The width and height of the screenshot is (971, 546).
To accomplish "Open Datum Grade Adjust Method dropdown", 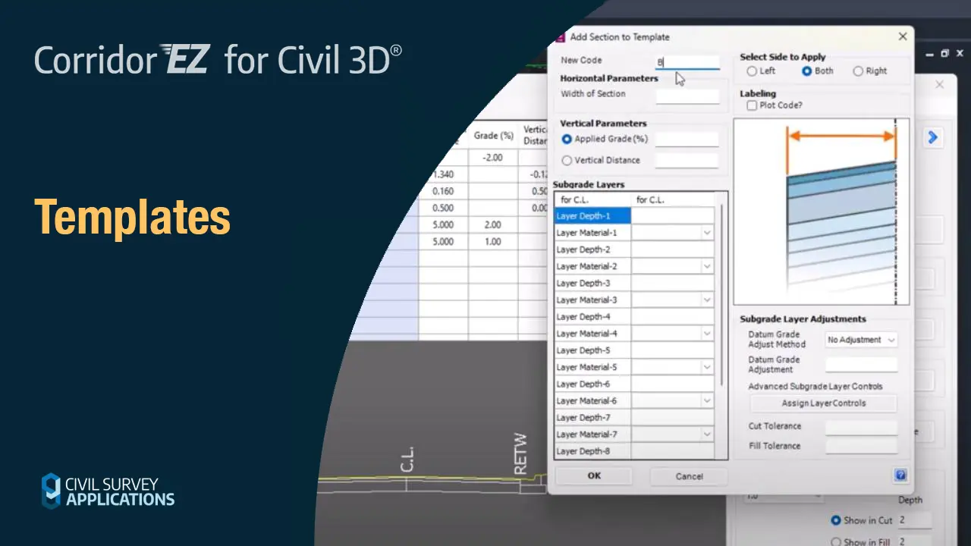I will (x=891, y=340).
